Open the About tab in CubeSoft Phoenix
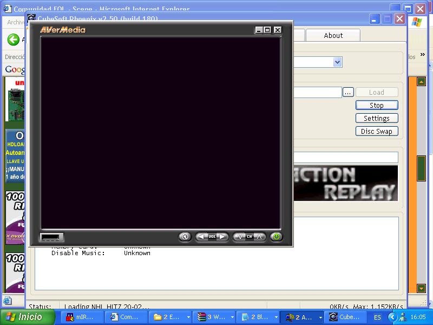 tap(333, 35)
